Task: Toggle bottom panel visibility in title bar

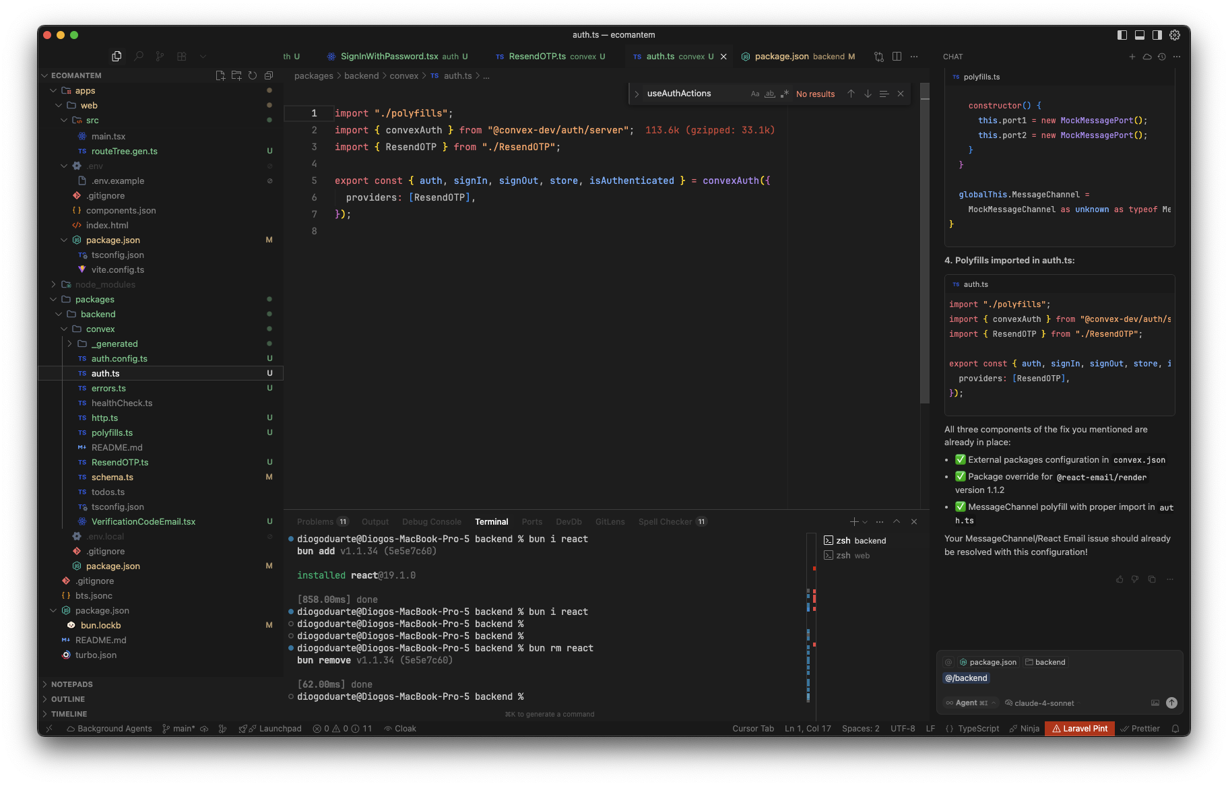Action: click(x=1140, y=35)
